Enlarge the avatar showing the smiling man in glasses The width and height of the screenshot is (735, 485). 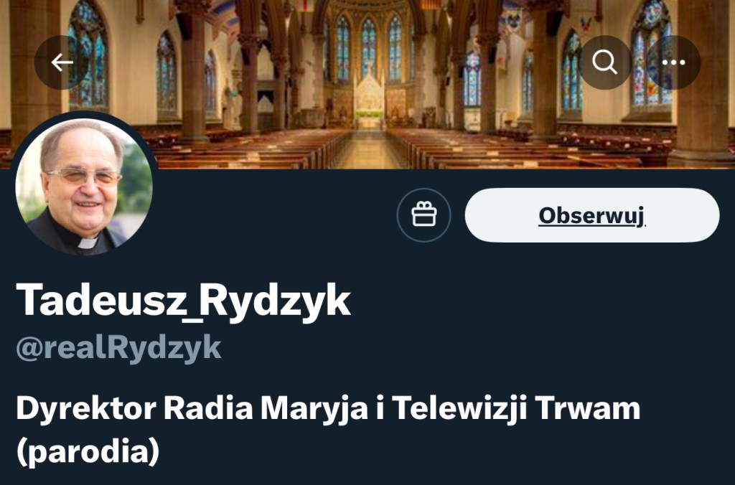point(84,185)
